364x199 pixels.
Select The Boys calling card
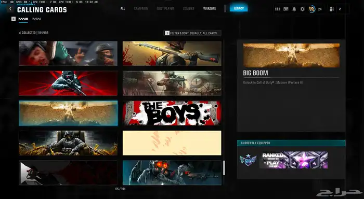point(172,113)
